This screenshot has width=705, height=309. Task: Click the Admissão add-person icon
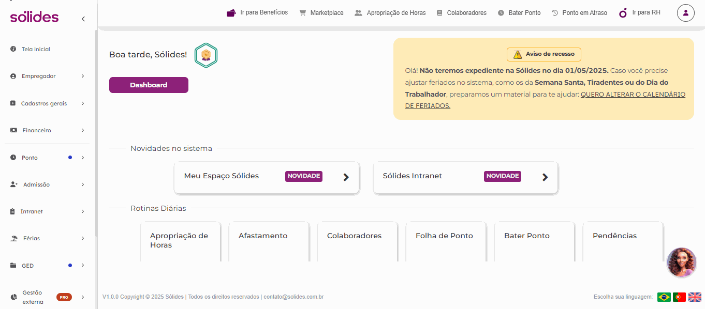click(x=14, y=184)
